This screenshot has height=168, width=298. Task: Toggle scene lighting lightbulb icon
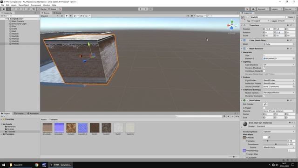pos(67,16)
